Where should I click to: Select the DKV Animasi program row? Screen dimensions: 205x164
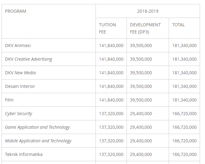pyautogui.click(x=18, y=45)
